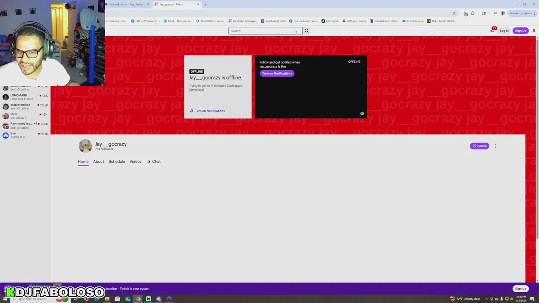This screenshot has height=303, width=539.
Task: Follow Jay__gocrazy channel
Action: point(480,146)
